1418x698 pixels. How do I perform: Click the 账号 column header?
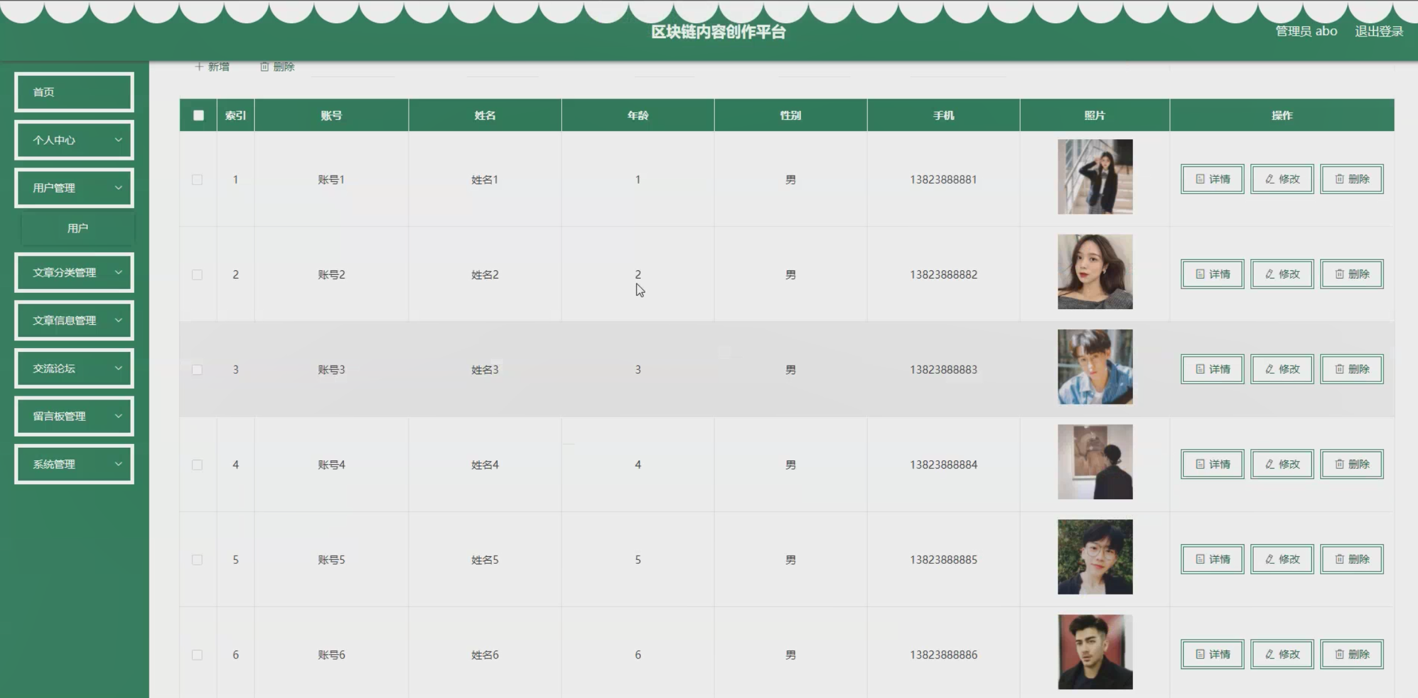coord(331,115)
